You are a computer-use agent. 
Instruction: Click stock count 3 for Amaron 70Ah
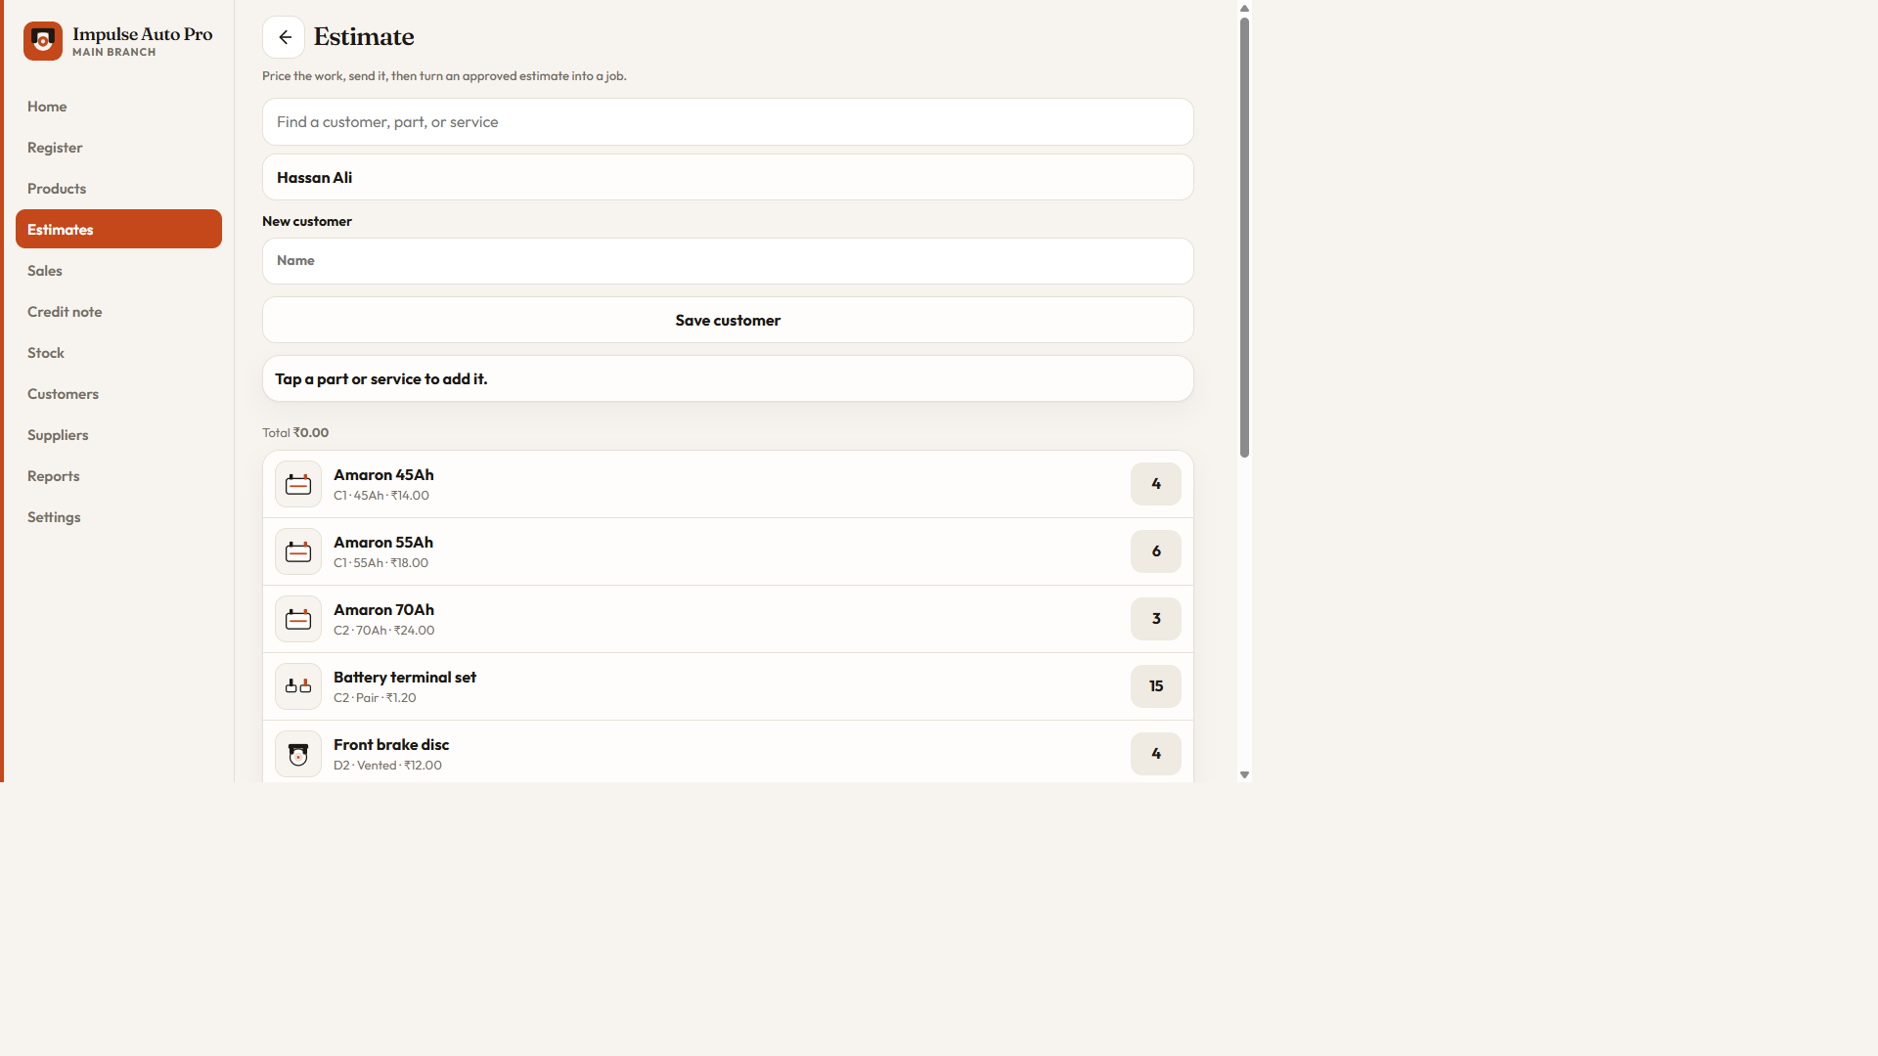tap(1156, 619)
